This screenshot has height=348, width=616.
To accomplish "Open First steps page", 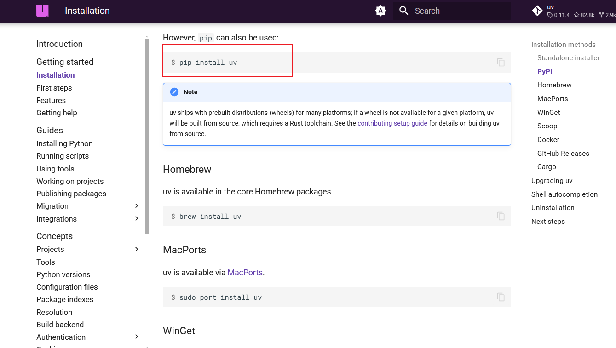I will point(54,88).
